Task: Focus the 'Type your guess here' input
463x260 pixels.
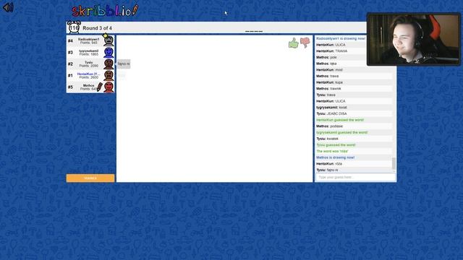Action: (355, 177)
